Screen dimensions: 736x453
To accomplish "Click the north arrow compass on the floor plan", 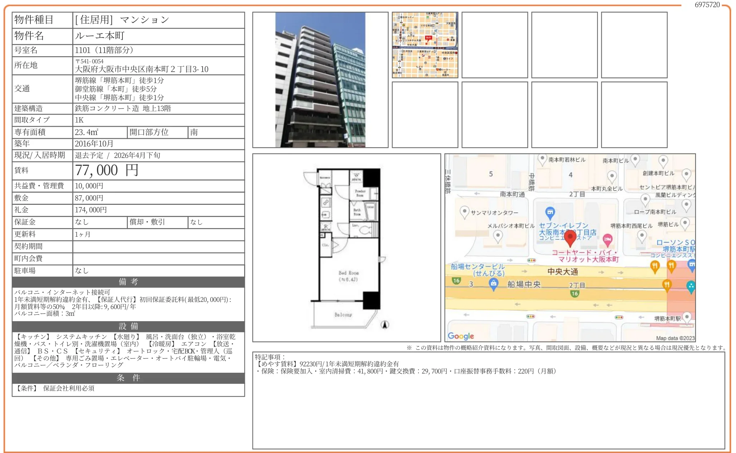I will coord(385,324).
